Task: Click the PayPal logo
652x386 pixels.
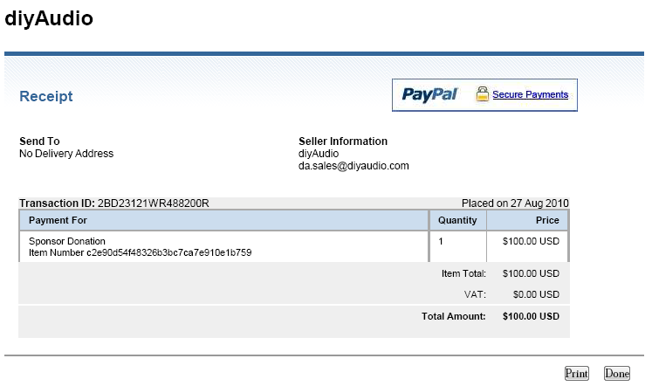Action: click(x=429, y=94)
